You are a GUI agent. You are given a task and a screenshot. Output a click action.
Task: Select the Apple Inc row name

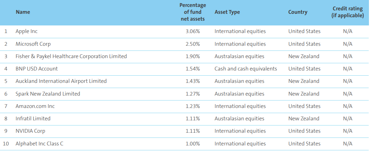click(x=26, y=31)
